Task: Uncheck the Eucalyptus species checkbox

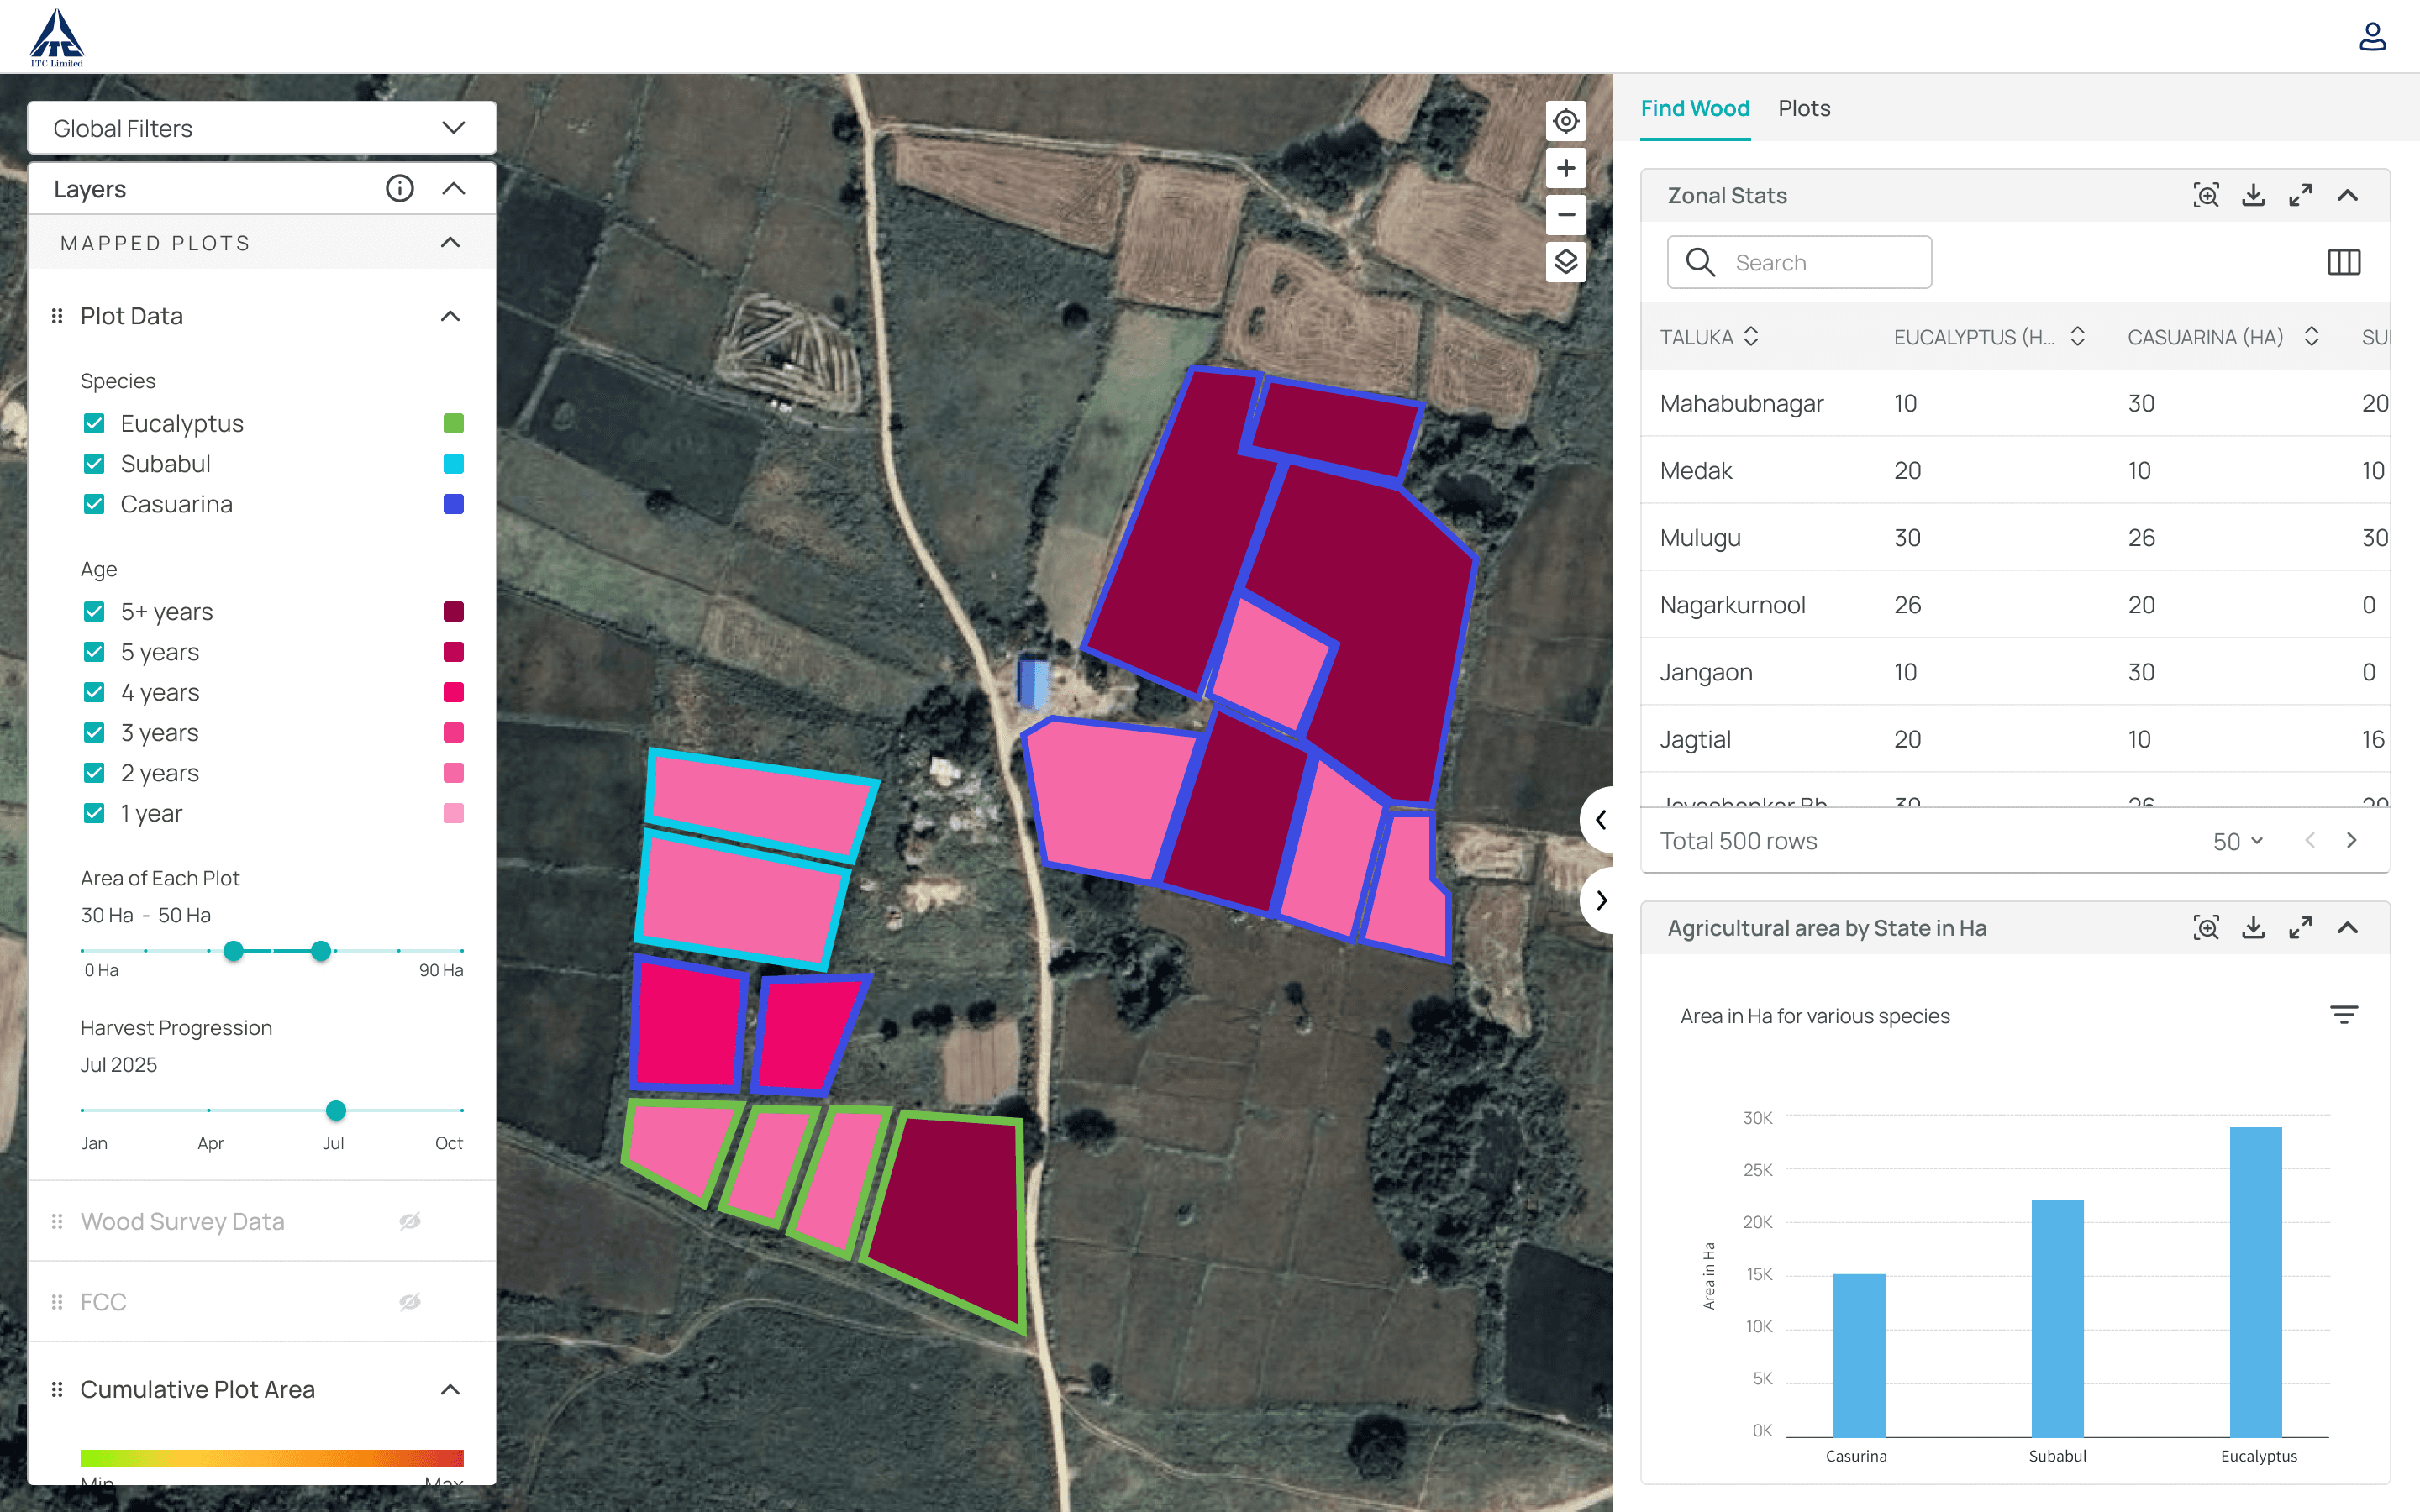Action: [94, 423]
